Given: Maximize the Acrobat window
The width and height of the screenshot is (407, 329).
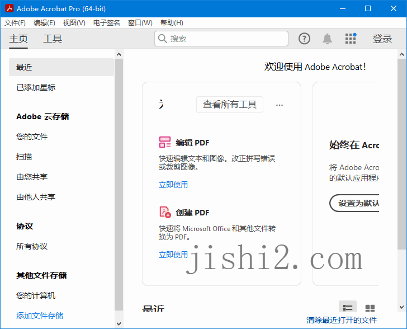Looking at the screenshot, I should click(368, 8).
